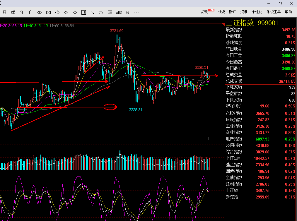Select the 综合指数 row
This screenshot has height=221, width=297.
(260, 152)
